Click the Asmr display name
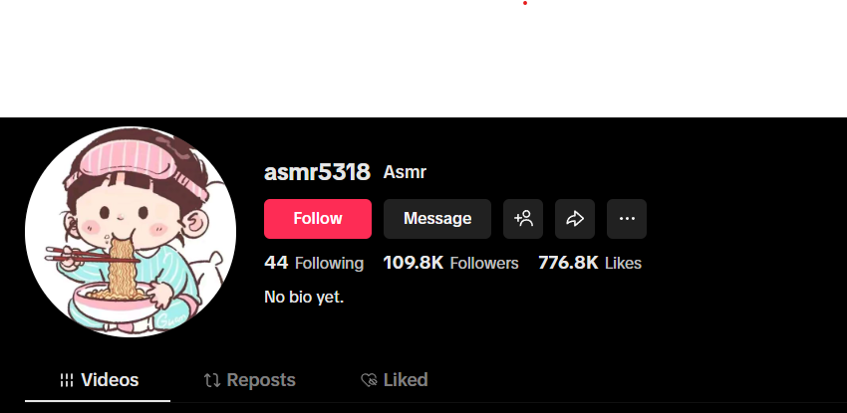 pos(405,172)
